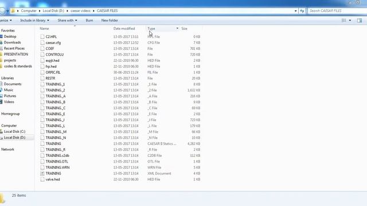Expand the arrow after Computer breadcrumb
The height and width of the screenshot is (206, 367).
point(40,11)
